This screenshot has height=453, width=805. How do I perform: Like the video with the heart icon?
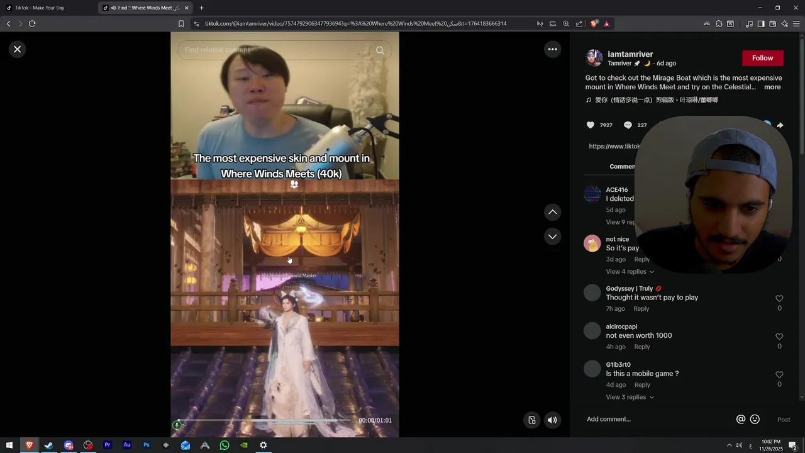tap(590, 125)
